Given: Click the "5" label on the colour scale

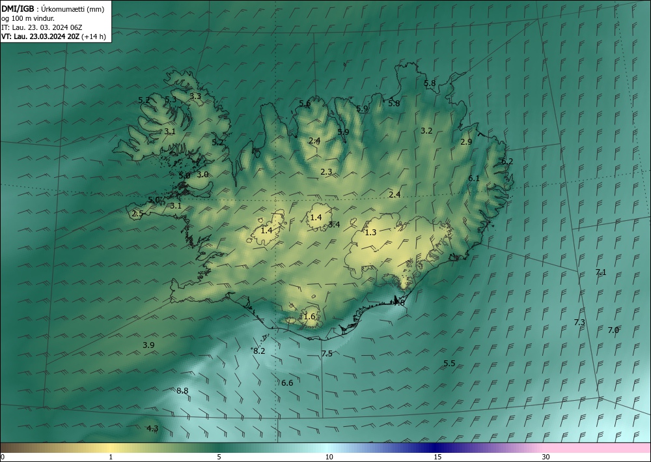Looking at the screenshot, I should click(219, 457).
